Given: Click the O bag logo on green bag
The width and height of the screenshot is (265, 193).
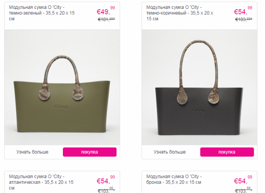Looking at the screenshot, I should pos(61,107).
